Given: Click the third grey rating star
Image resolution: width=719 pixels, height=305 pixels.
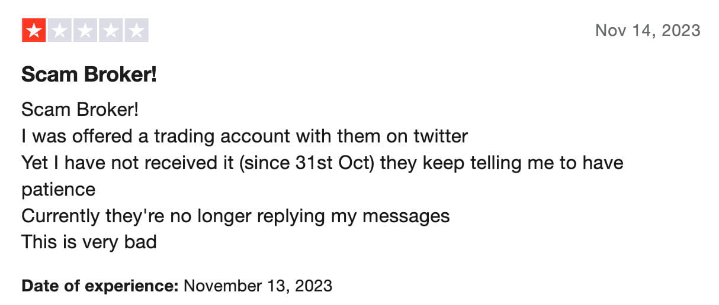Looking at the screenshot, I should (85, 31).
